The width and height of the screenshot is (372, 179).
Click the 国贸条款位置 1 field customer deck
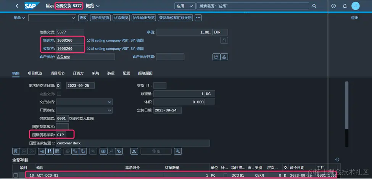(133, 143)
